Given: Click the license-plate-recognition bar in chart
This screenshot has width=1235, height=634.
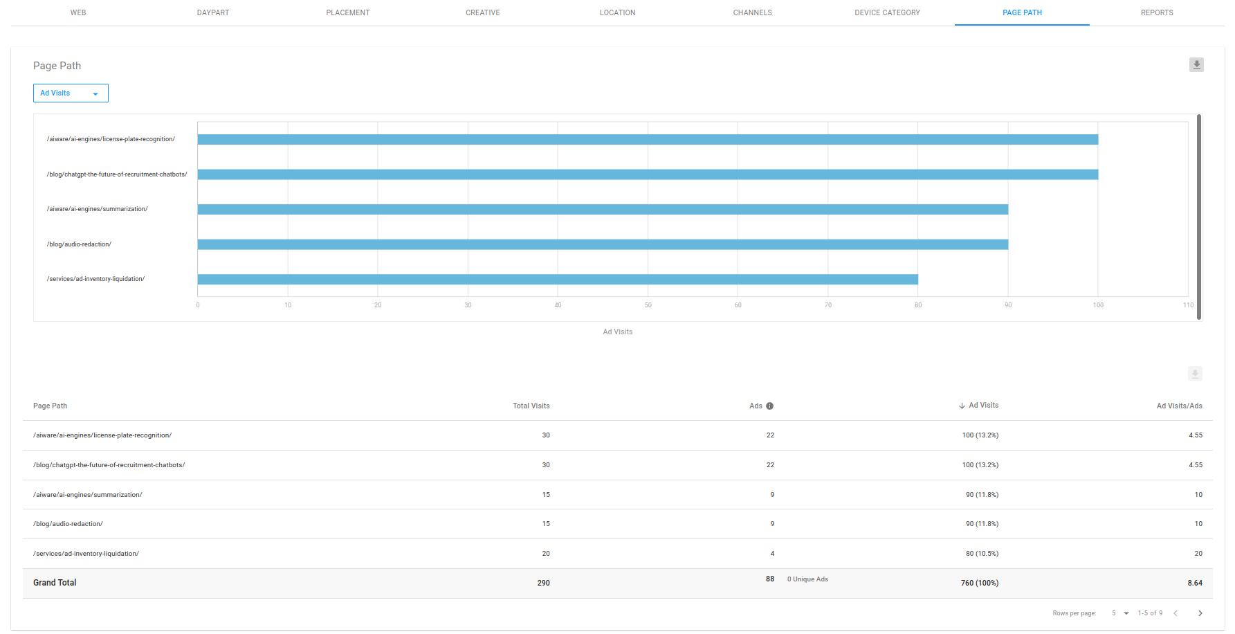Looking at the screenshot, I should [648, 140].
